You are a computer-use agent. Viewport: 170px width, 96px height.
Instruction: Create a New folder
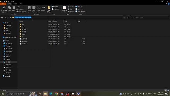point(49,9)
